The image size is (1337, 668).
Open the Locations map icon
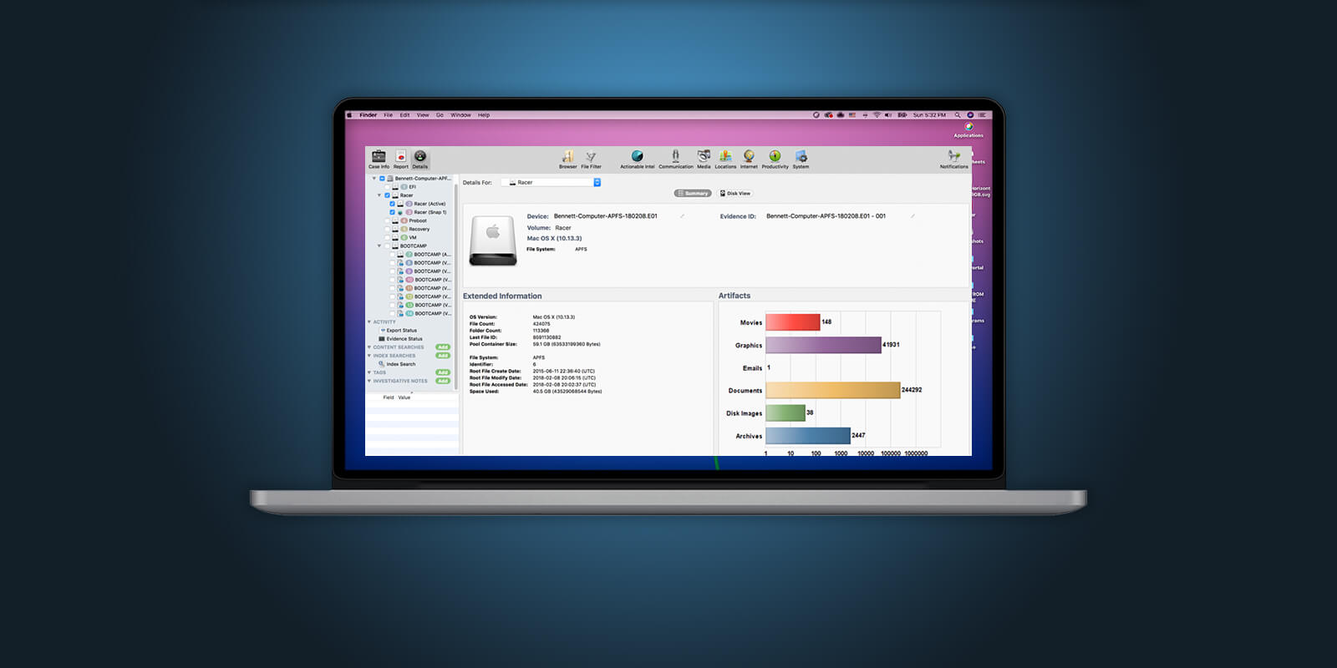(725, 159)
